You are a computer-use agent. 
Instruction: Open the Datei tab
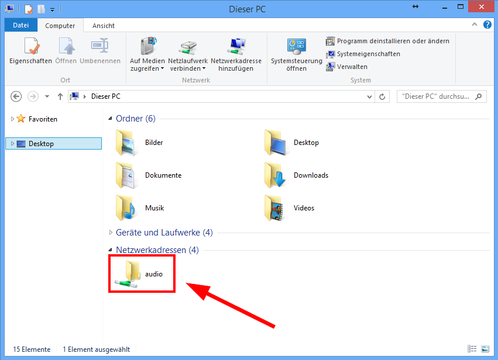(20, 26)
